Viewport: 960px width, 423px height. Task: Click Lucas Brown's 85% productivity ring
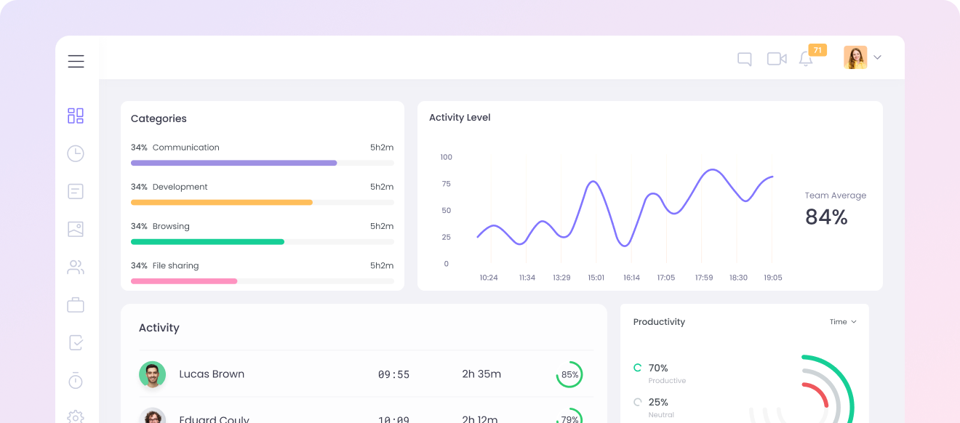point(569,374)
